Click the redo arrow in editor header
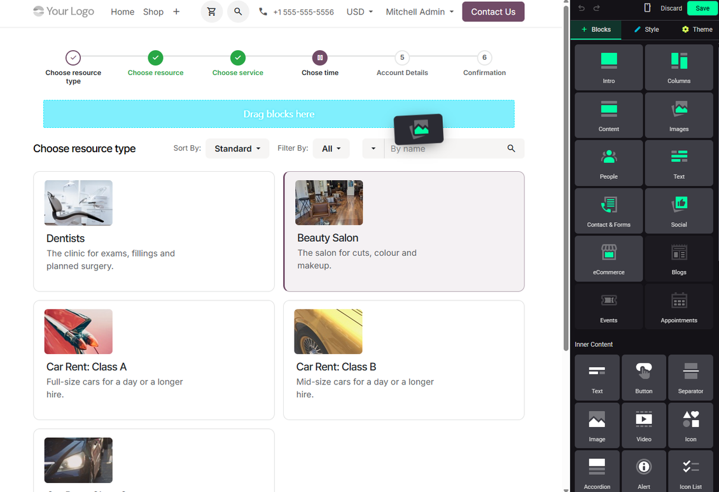This screenshot has width=719, height=492. click(x=597, y=8)
